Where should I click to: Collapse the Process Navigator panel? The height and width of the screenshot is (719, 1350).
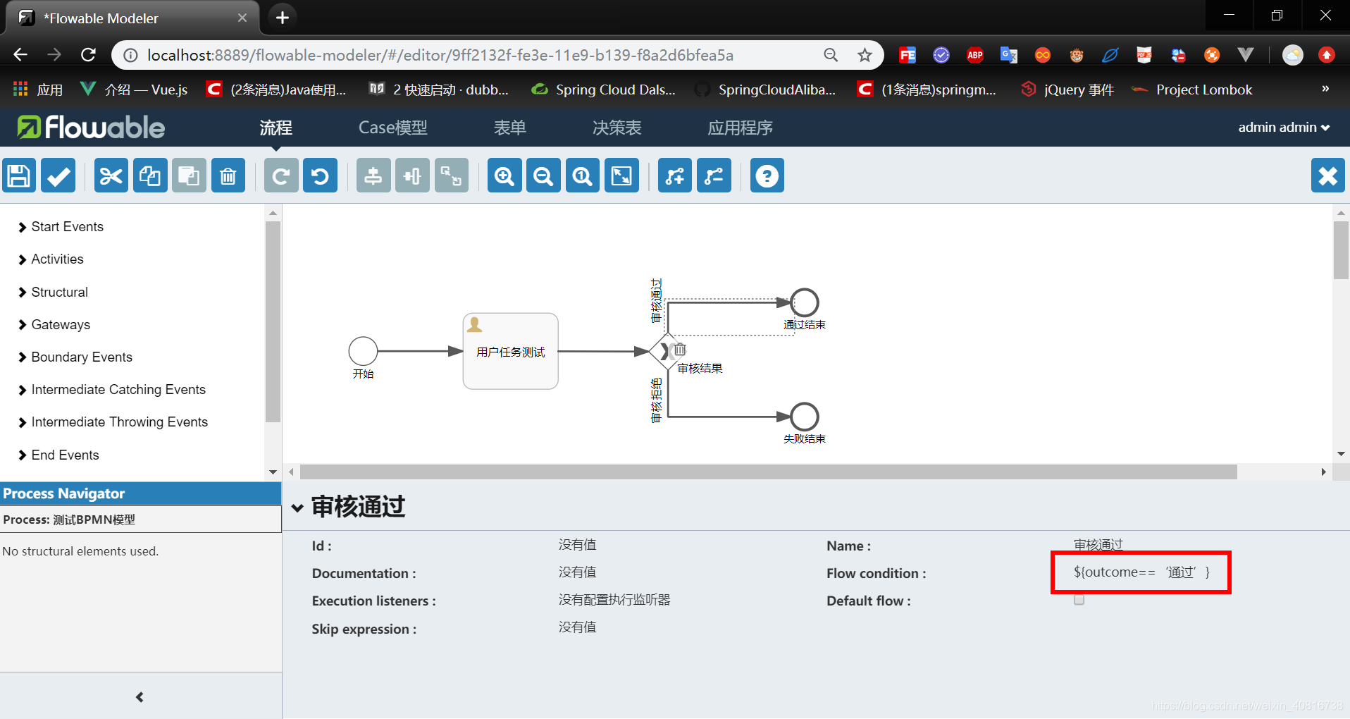coord(139,696)
